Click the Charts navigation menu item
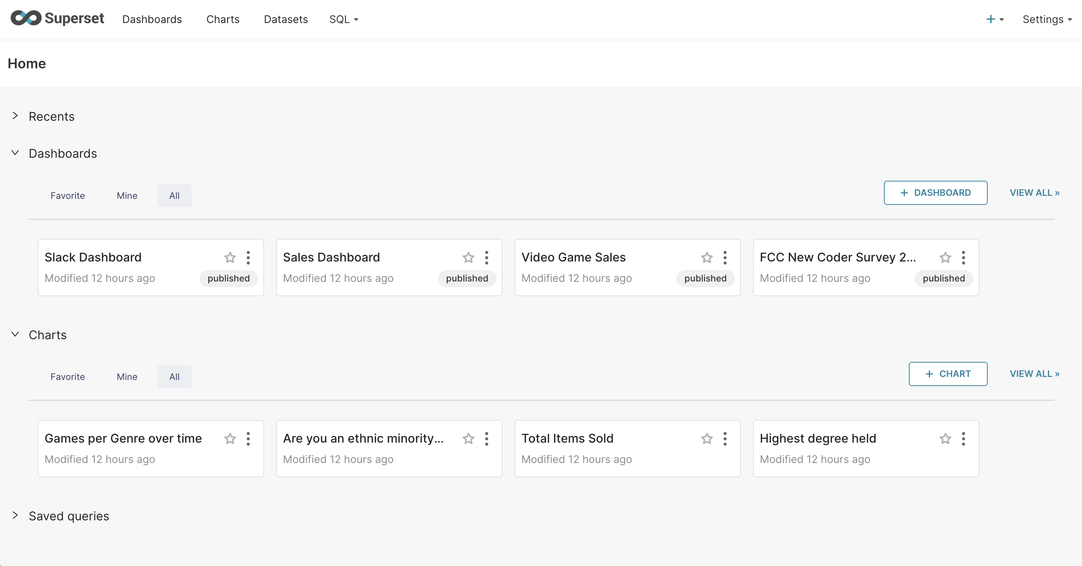1082x566 pixels. click(223, 19)
